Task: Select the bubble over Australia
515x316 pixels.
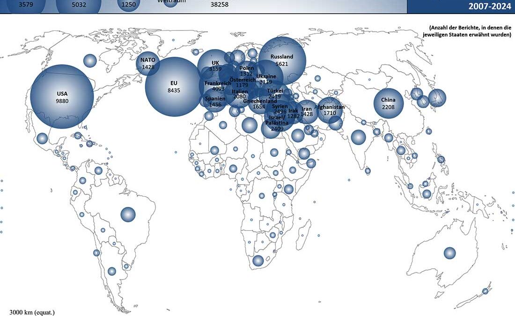Action: pos(449,253)
